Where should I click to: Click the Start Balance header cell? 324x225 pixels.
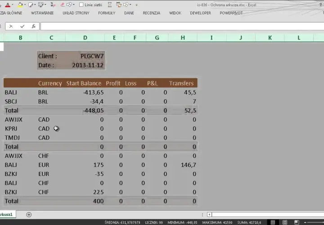[x=85, y=83]
